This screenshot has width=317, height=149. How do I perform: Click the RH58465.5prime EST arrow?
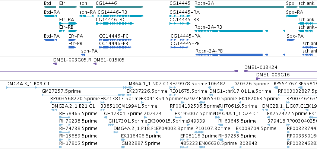pyautogui.click(x=65, y=117)
